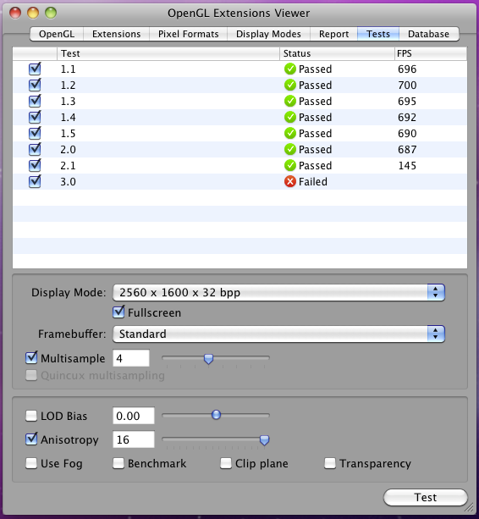This screenshot has width=479, height=519.
Task: Click the Test button
Action: 426,497
